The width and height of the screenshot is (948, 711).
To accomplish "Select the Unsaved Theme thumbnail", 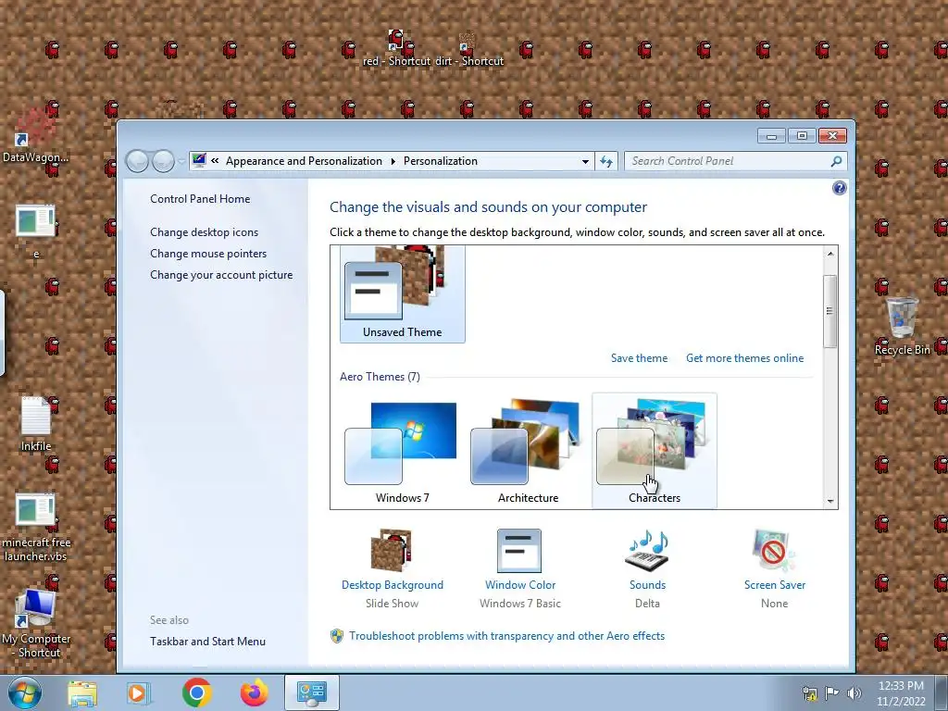I will point(402,293).
